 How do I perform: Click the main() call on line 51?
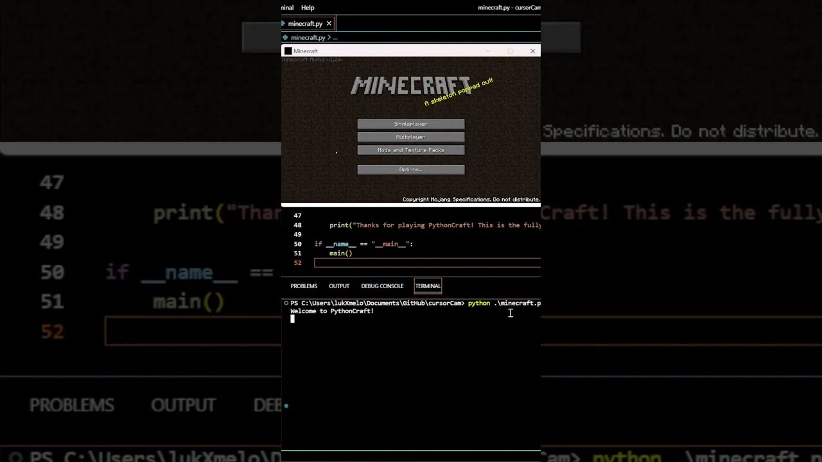coord(341,253)
